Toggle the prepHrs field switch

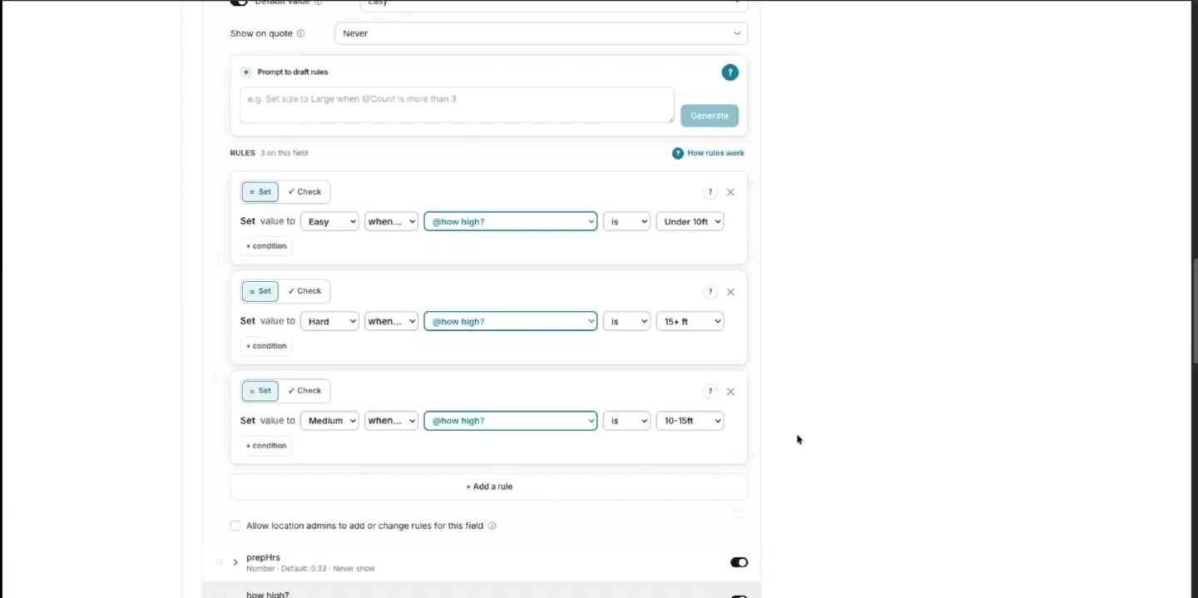pyautogui.click(x=739, y=562)
